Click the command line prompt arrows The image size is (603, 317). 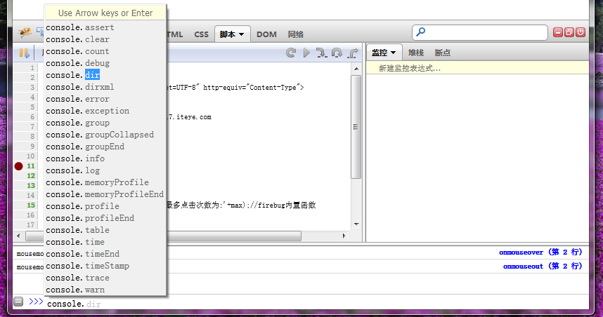36,302
